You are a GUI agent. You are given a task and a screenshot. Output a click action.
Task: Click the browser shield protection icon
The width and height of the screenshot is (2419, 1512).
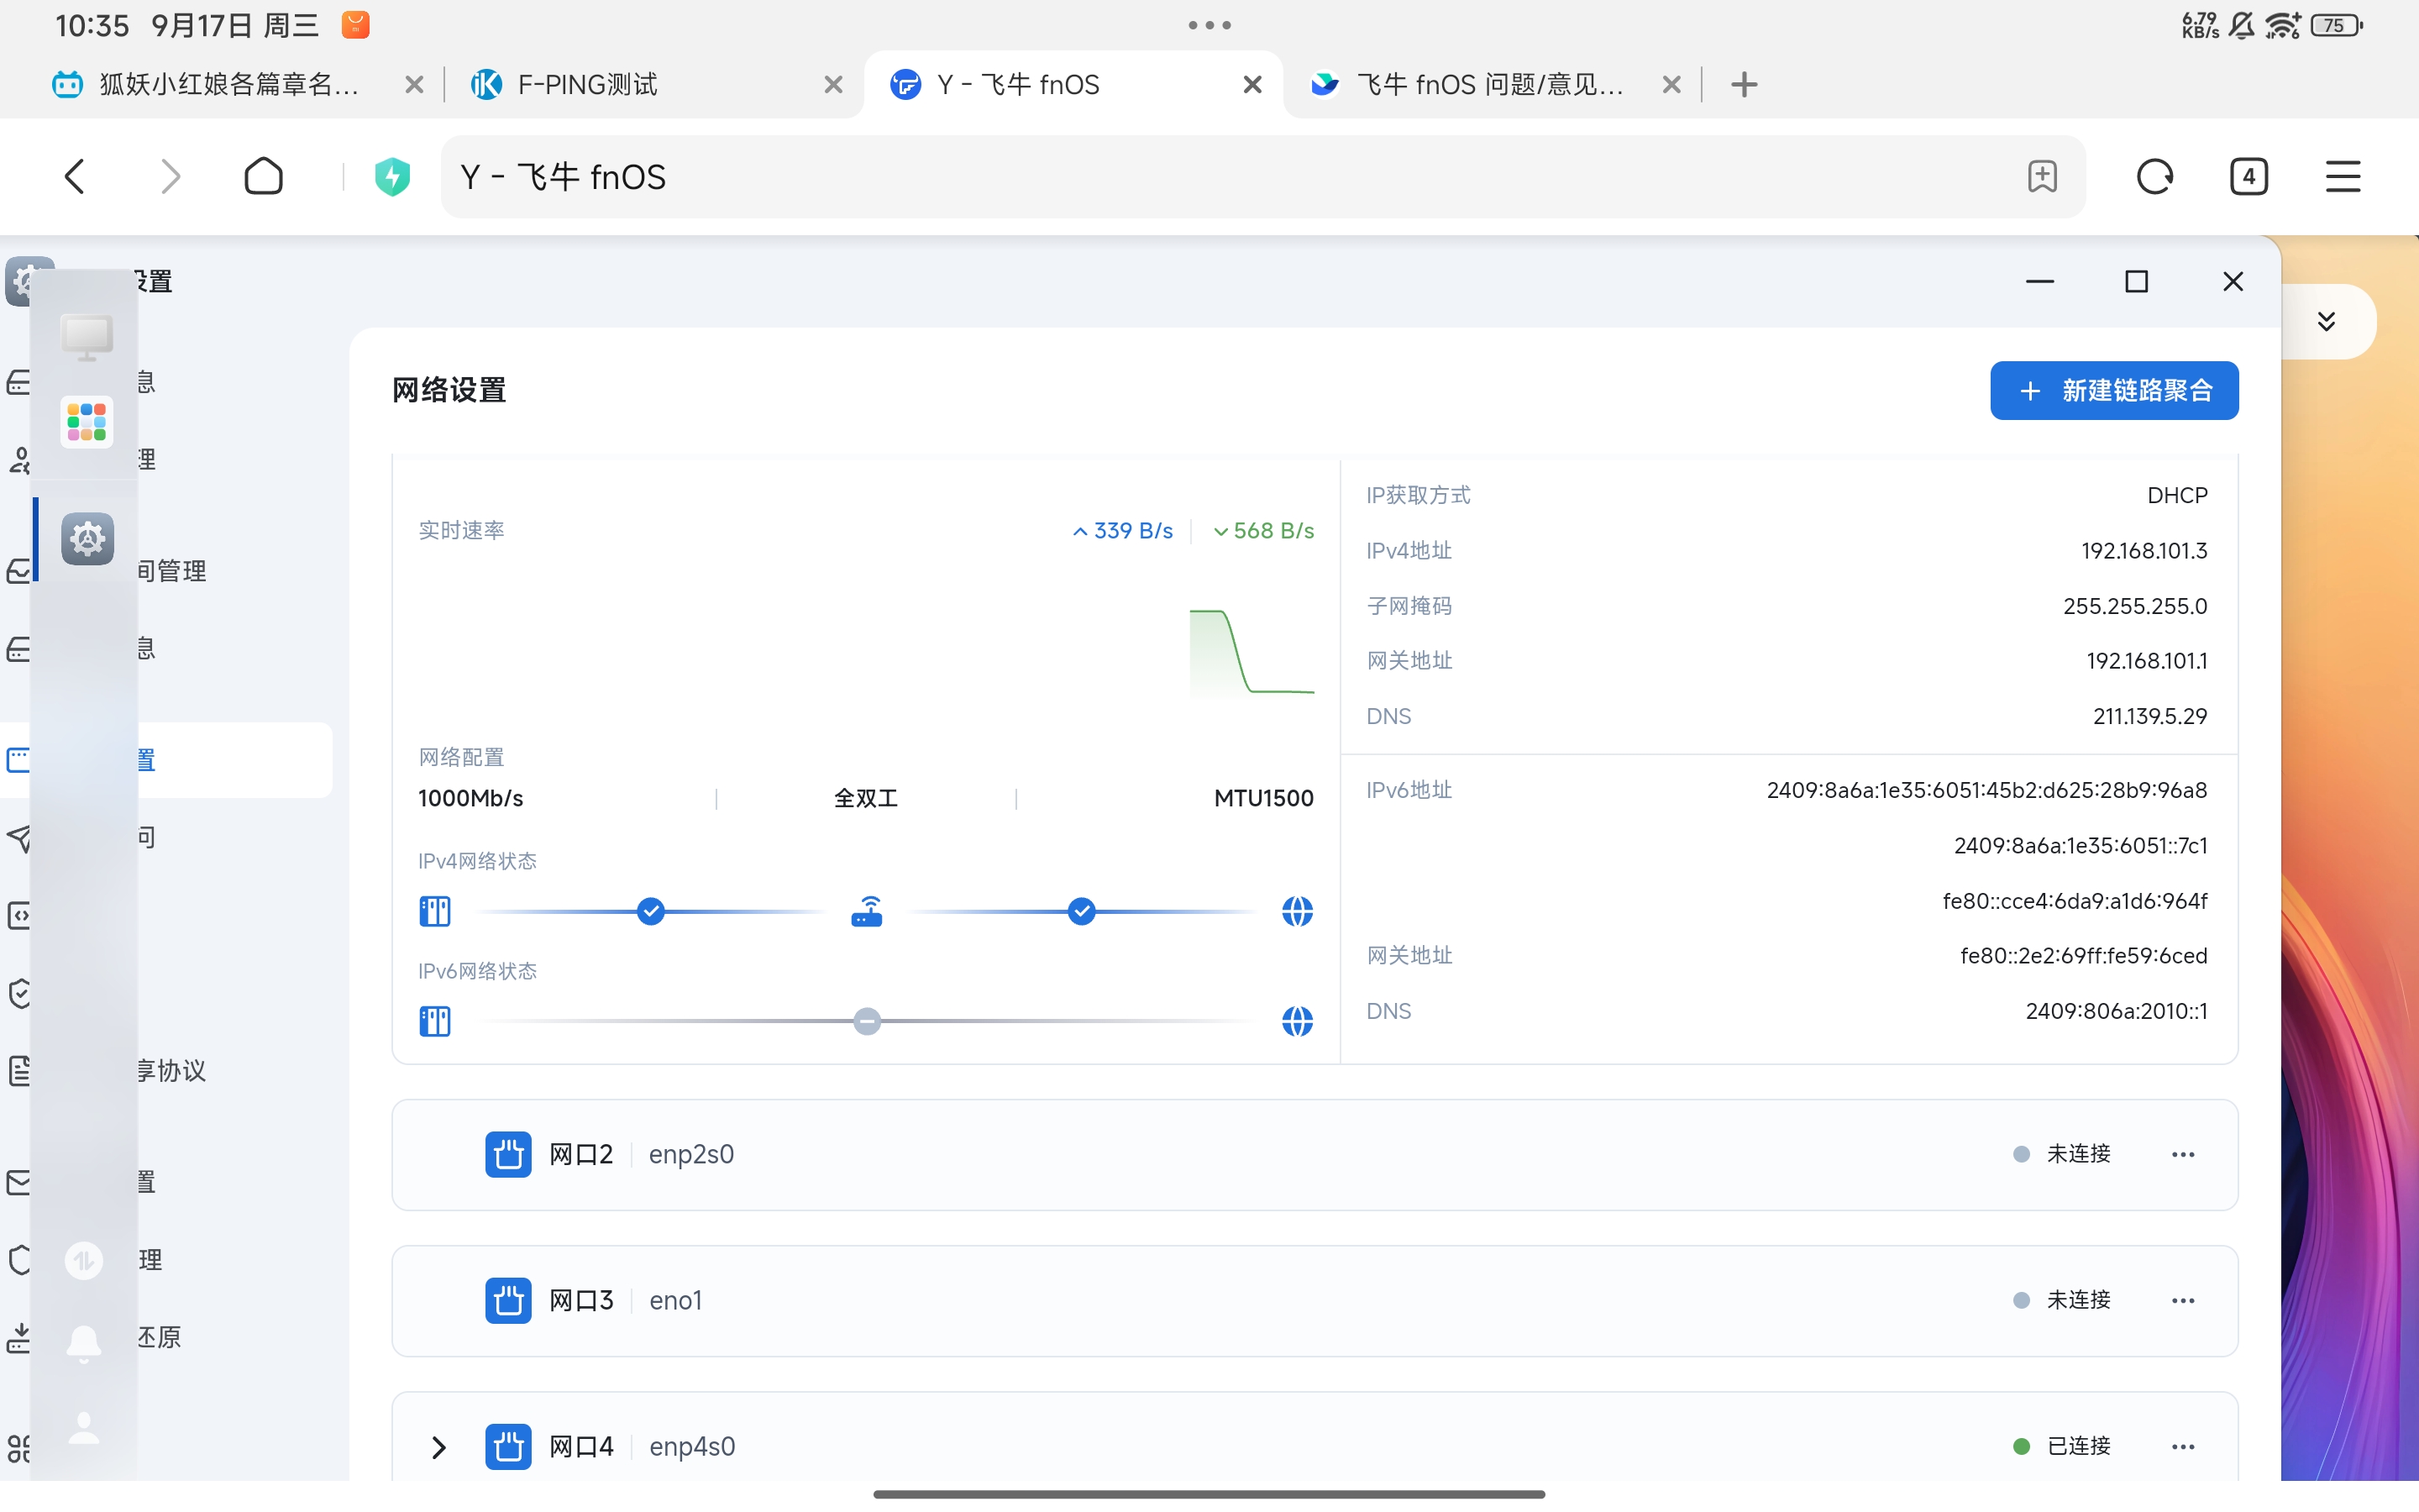coord(392,177)
